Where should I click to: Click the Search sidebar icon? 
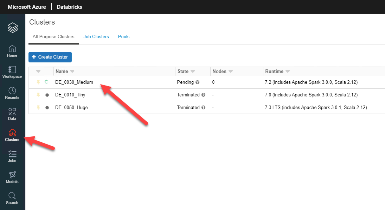pos(12,198)
